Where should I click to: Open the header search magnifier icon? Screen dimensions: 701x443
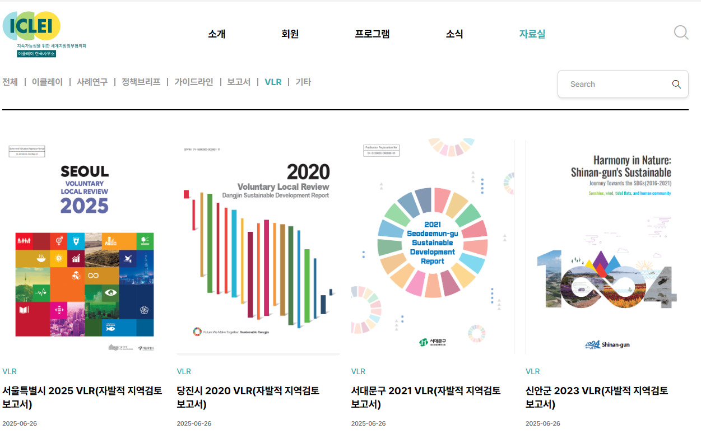(x=681, y=32)
